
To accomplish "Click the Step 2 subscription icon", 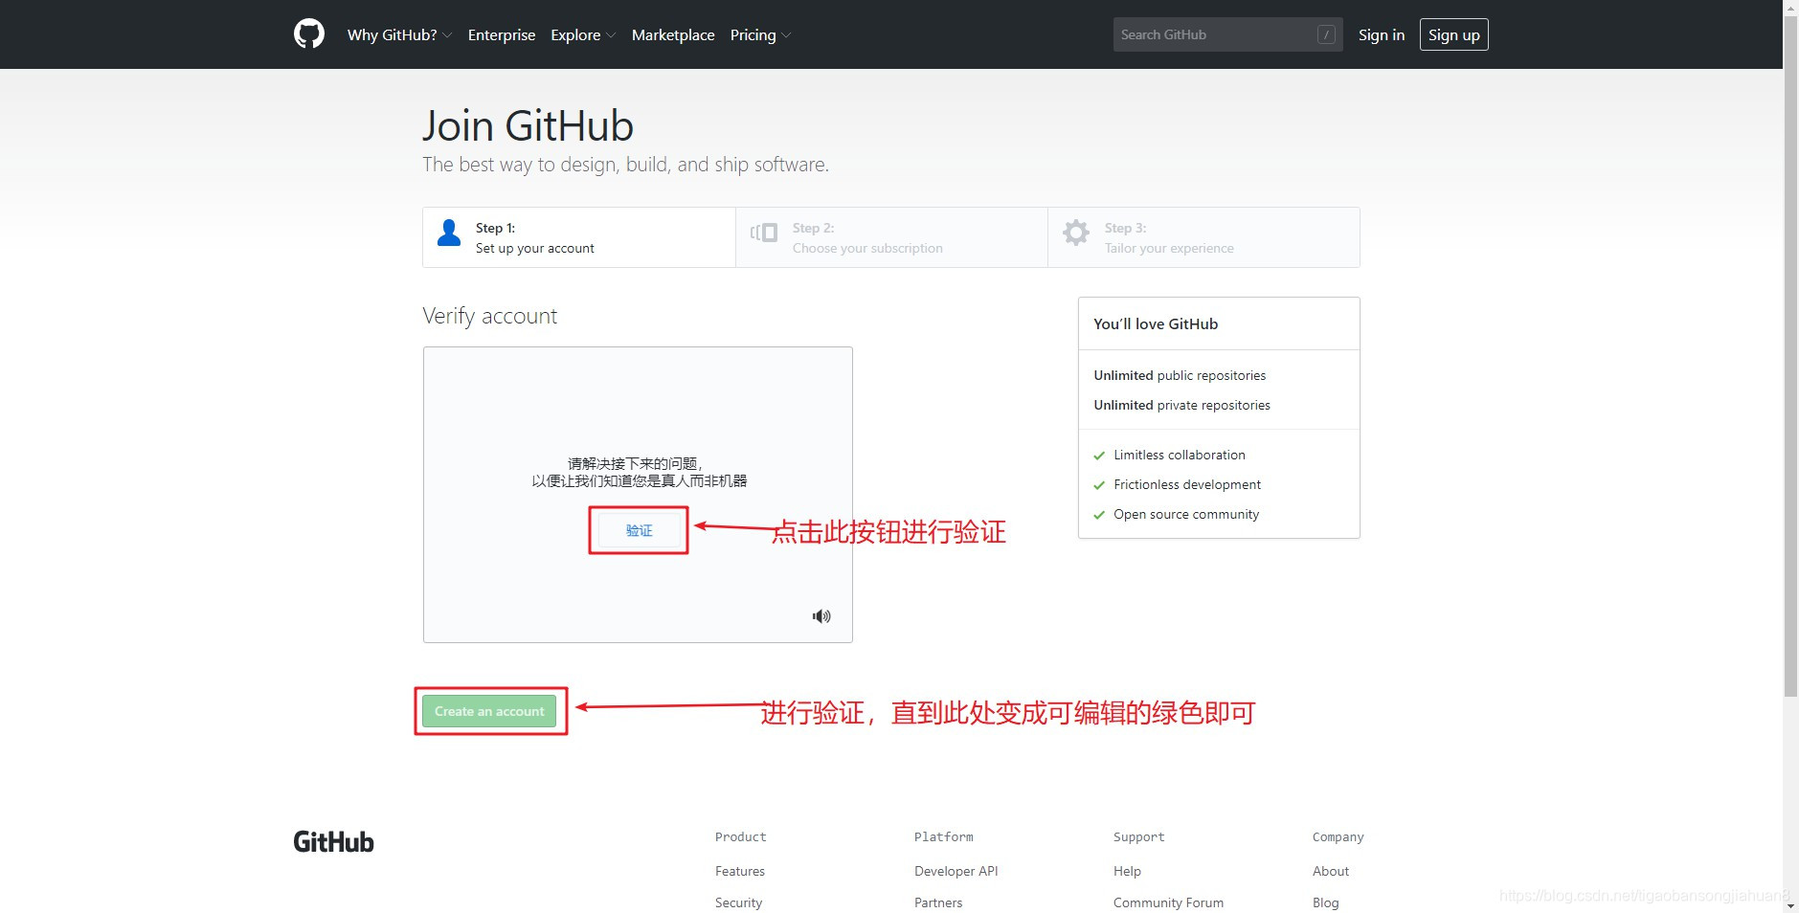I will point(764,233).
